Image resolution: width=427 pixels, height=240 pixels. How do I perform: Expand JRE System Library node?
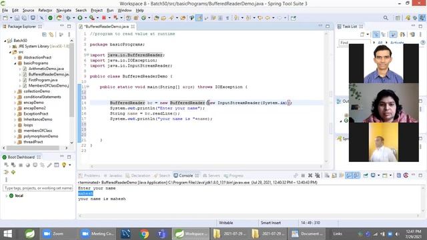point(10,46)
